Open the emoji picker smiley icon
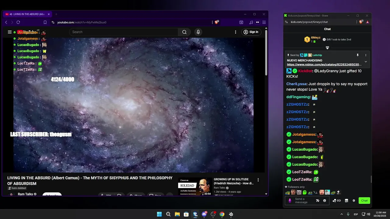 click(x=324, y=200)
